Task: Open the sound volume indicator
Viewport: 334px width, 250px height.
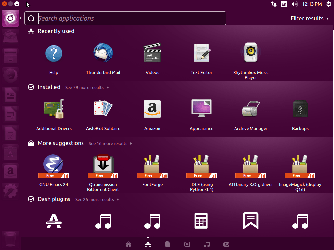Action: tap(295, 4)
